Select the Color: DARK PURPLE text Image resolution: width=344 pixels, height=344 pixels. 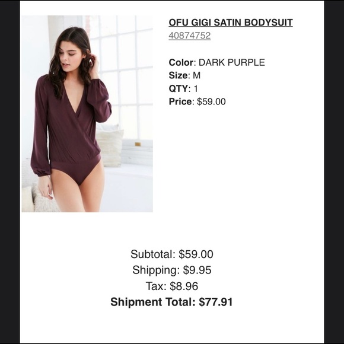pos(216,62)
